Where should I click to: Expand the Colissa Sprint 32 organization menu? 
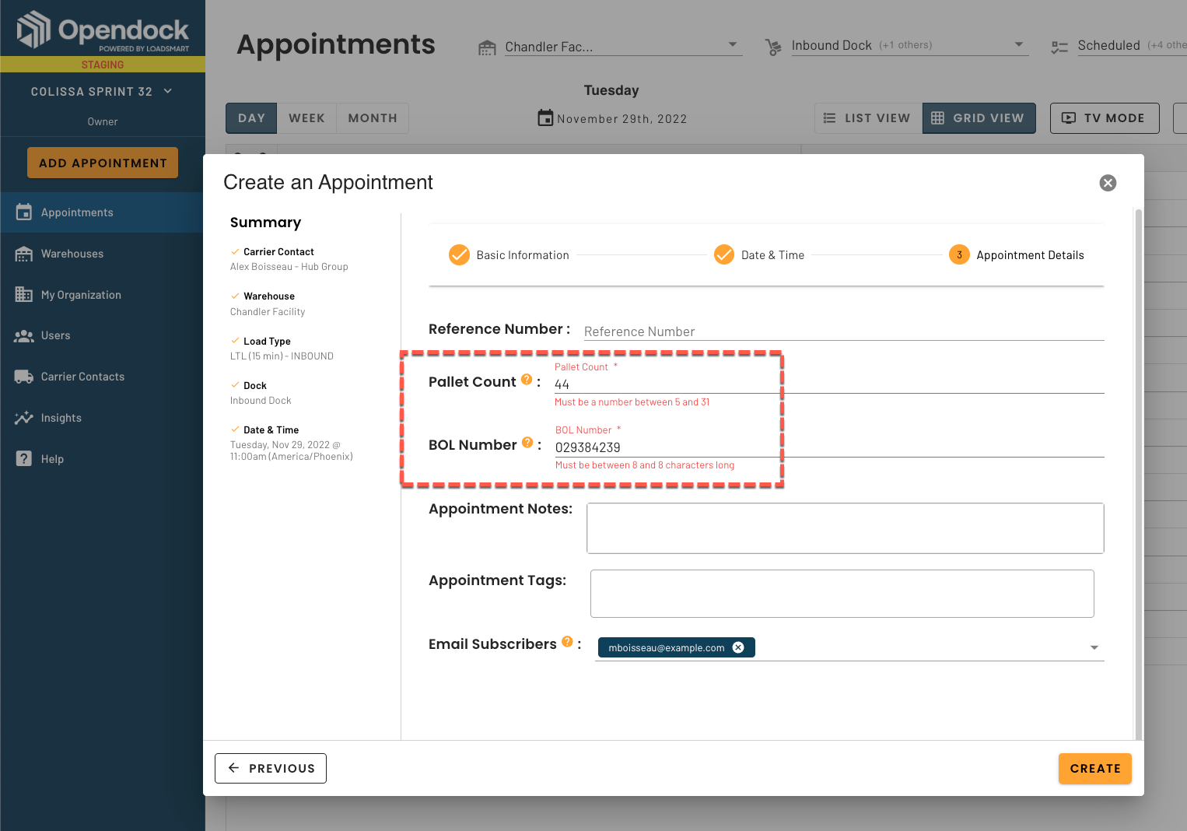[103, 92]
